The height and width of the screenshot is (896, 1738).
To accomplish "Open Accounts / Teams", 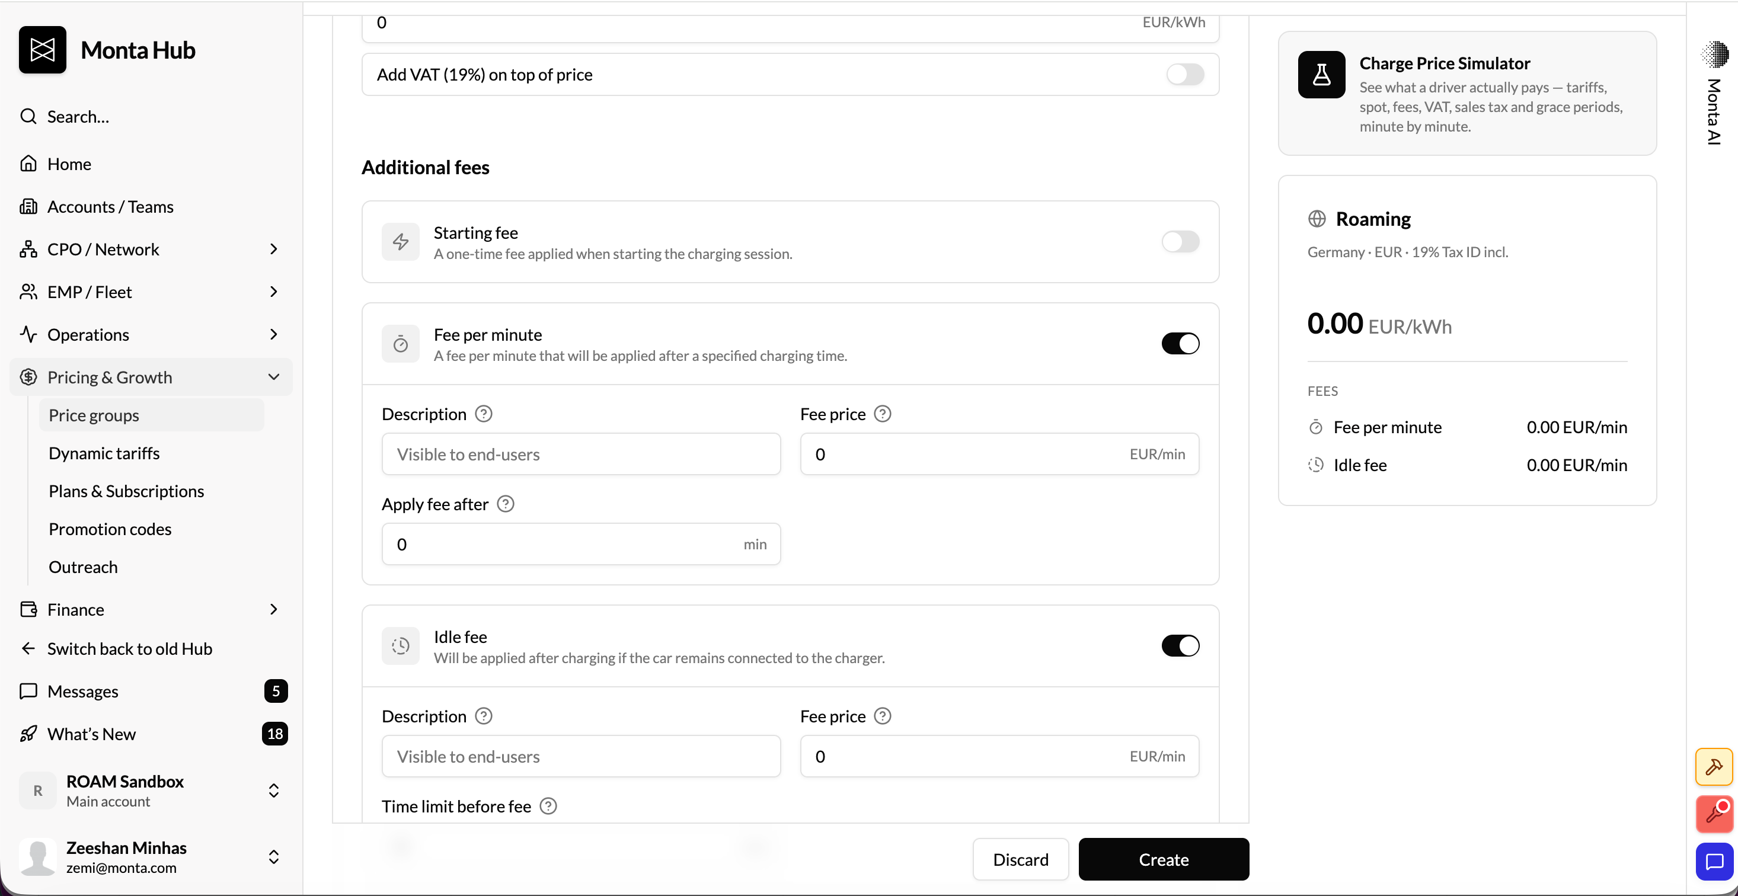I will pos(151,207).
